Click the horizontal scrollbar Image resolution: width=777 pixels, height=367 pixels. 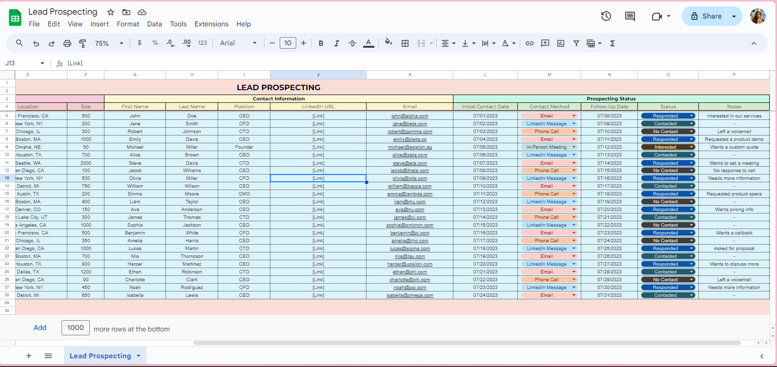click(467, 343)
